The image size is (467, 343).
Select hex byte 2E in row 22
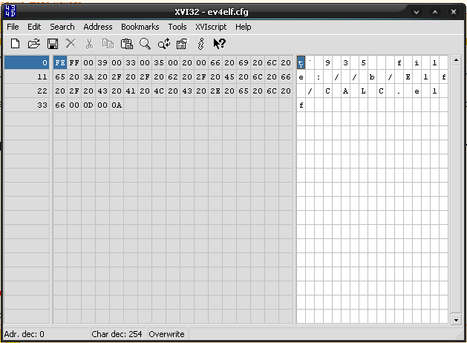pos(215,91)
